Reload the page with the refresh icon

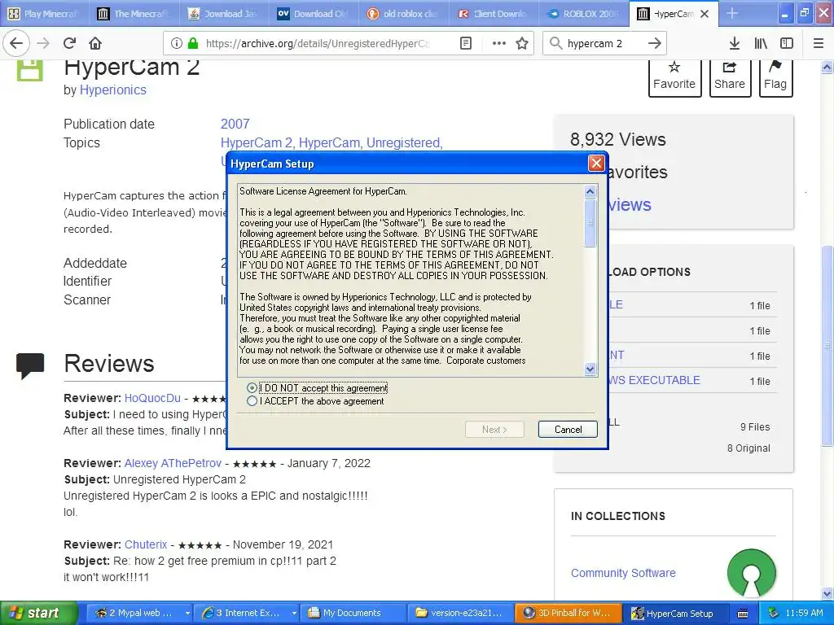click(x=69, y=43)
